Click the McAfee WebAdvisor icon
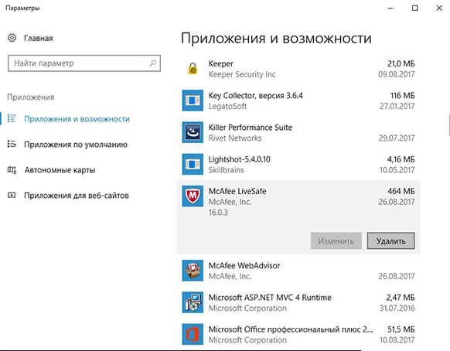Viewport: 450px width, 351px height. coord(193,271)
